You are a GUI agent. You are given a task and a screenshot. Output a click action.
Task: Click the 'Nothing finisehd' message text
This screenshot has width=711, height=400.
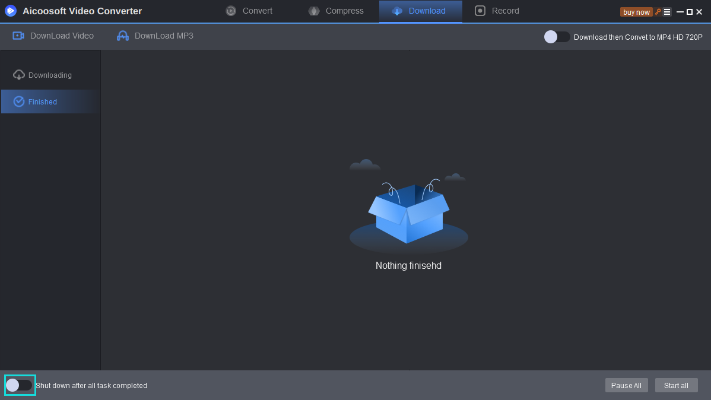point(408,266)
